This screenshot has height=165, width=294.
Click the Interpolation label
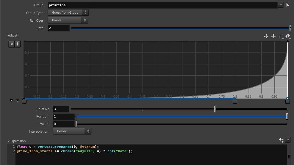(x=38, y=131)
